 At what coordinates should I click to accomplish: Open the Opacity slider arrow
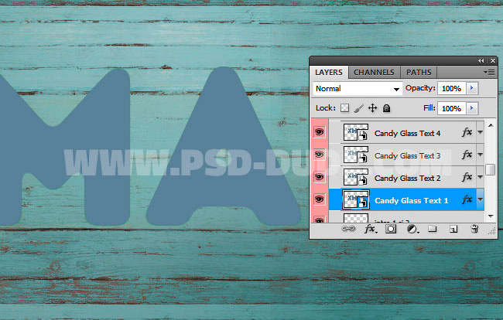472,89
